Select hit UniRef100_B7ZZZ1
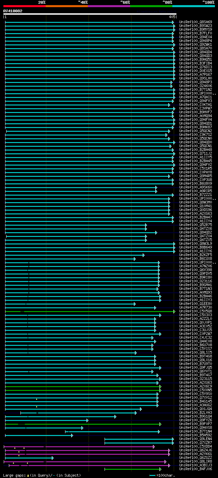Screen dimensions: 218x478 (x=196, y=195)
